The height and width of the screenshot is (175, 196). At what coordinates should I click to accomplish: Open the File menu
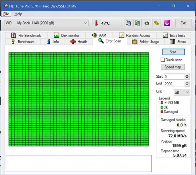point(6,14)
